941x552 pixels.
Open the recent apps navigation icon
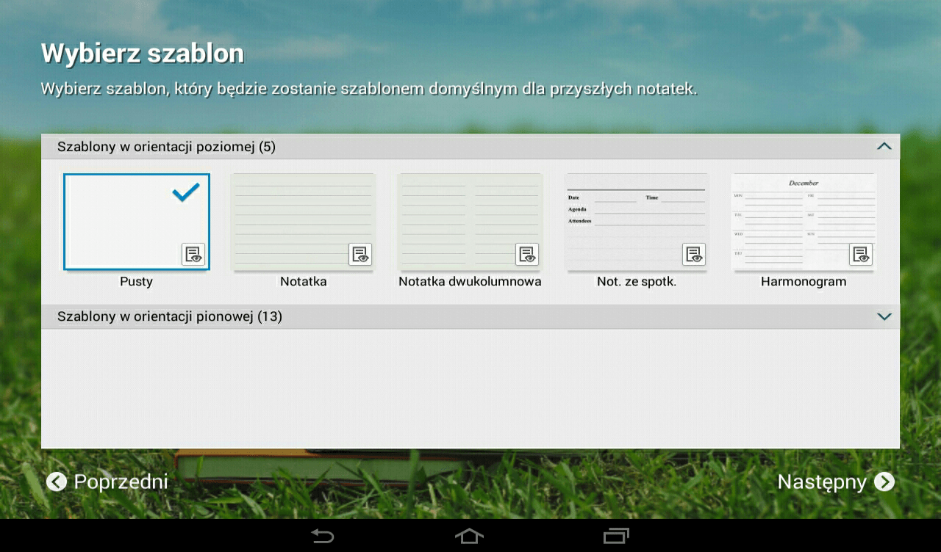(x=616, y=536)
